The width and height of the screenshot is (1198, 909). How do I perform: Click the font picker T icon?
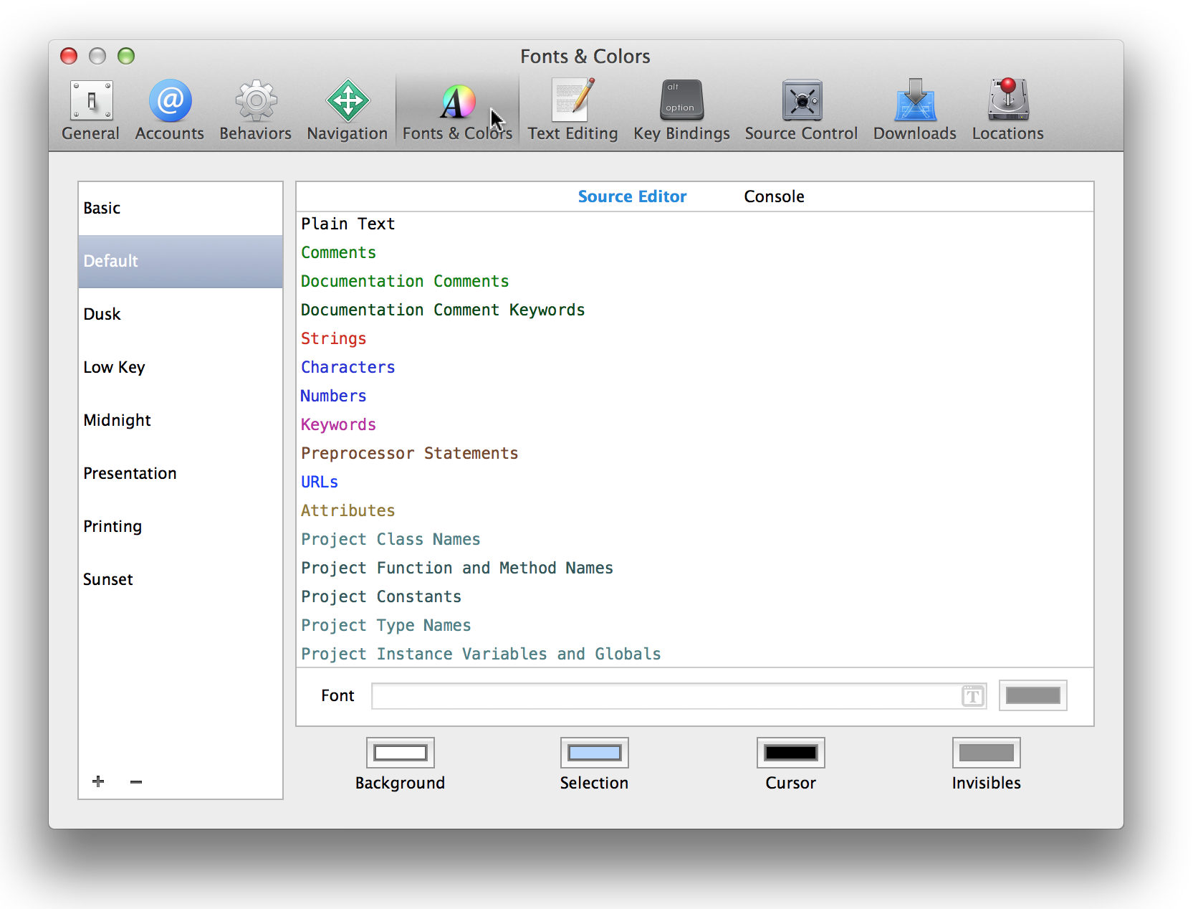pos(972,696)
